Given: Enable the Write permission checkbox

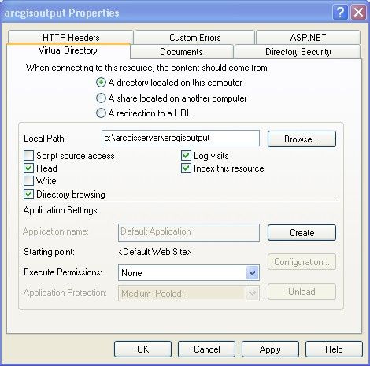Looking at the screenshot, I should tap(28, 181).
